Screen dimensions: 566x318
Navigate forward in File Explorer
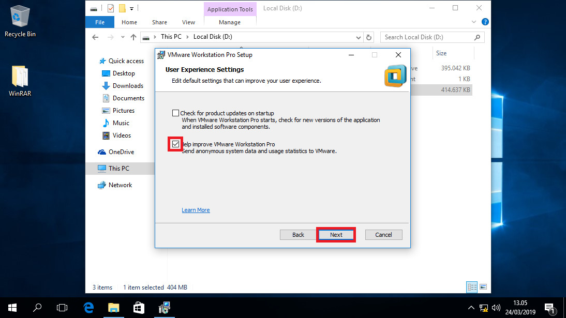point(110,37)
